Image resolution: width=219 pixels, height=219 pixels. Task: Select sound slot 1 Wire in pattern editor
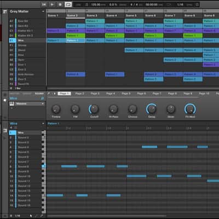25,132
